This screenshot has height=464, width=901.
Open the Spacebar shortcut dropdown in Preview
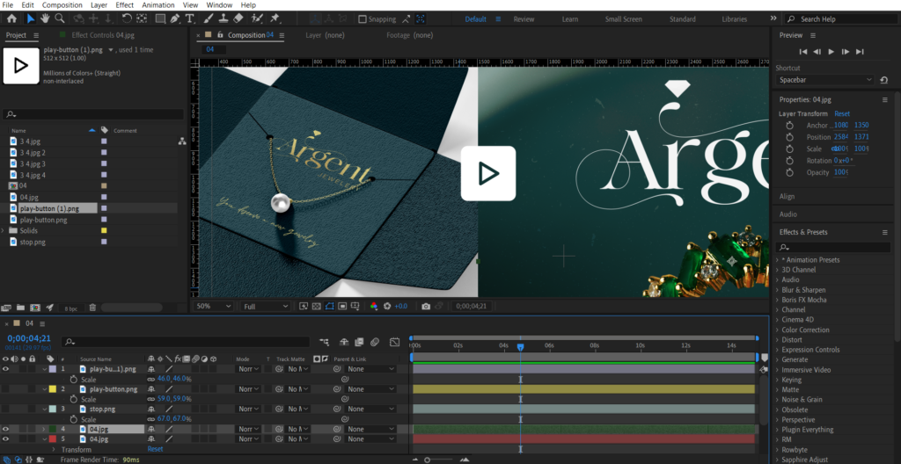pyautogui.click(x=824, y=80)
